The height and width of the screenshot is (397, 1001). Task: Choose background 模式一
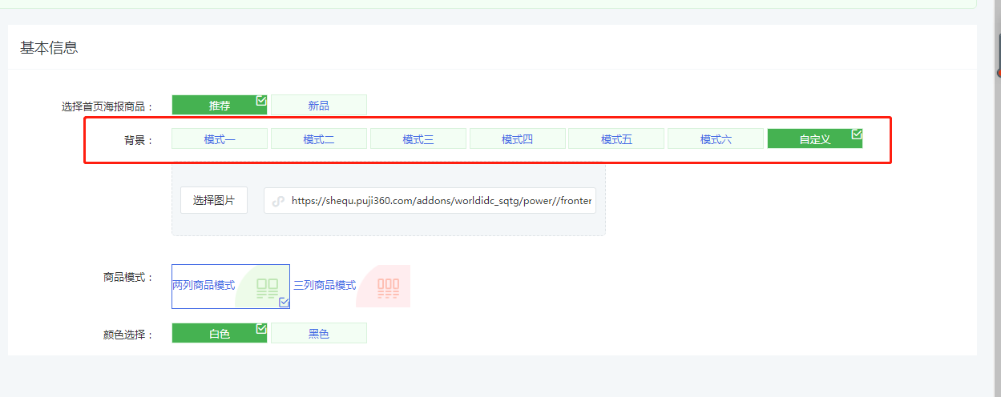[220, 138]
